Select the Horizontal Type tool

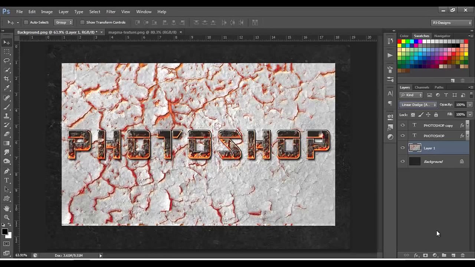click(x=7, y=180)
